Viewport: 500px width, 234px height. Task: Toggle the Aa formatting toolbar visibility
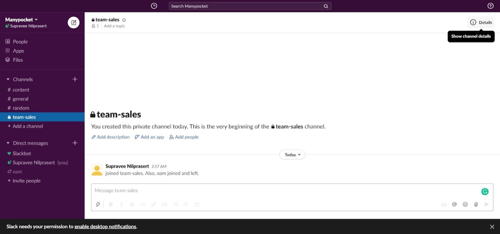[444, 204]
